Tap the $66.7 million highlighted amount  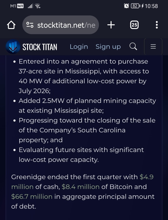click(32, 197)
